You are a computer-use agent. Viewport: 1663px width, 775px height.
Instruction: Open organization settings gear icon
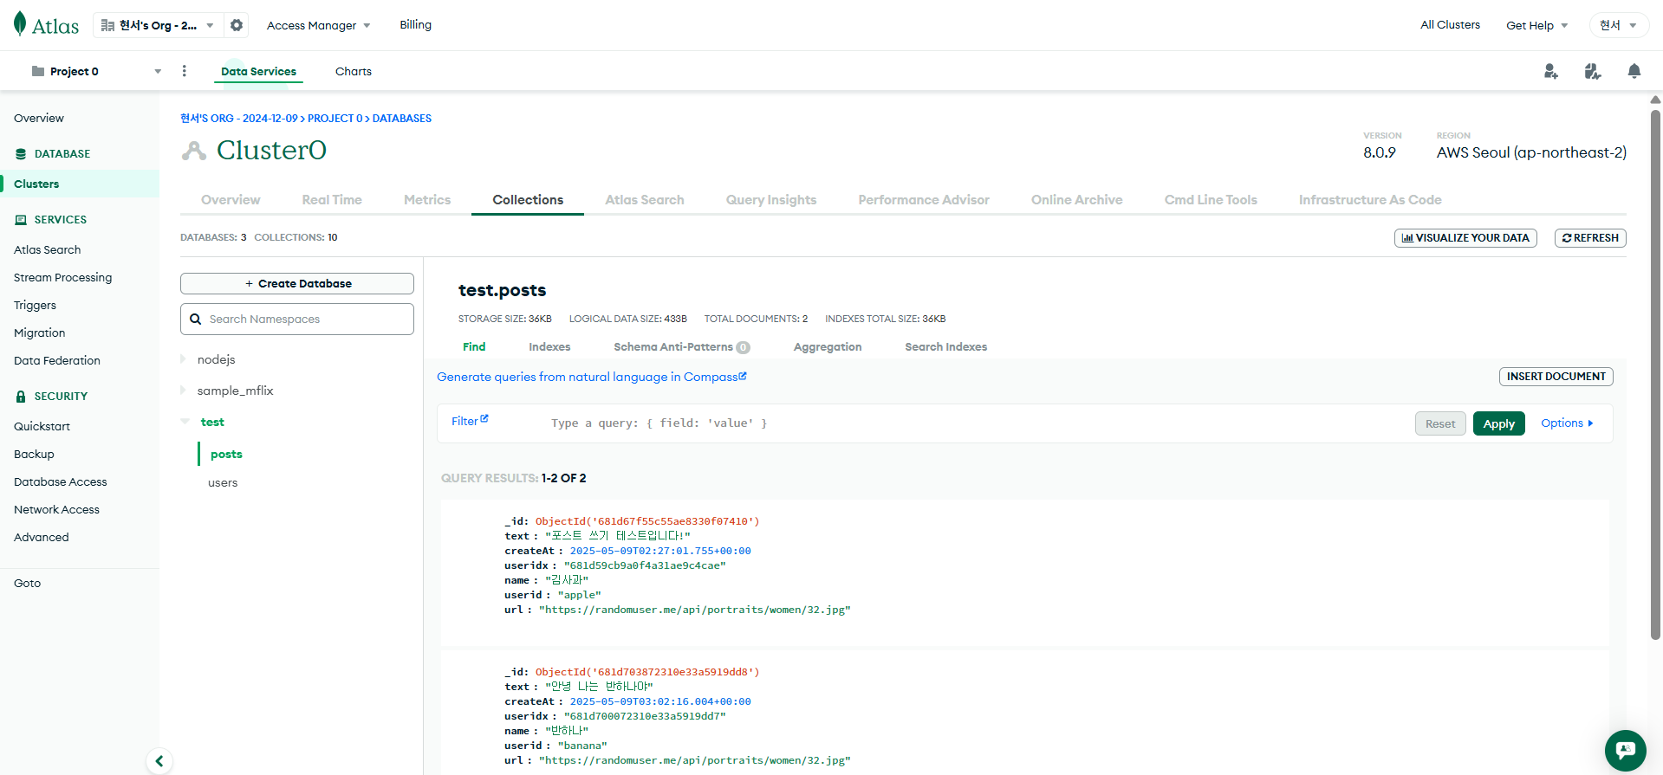tap(237, 25)
